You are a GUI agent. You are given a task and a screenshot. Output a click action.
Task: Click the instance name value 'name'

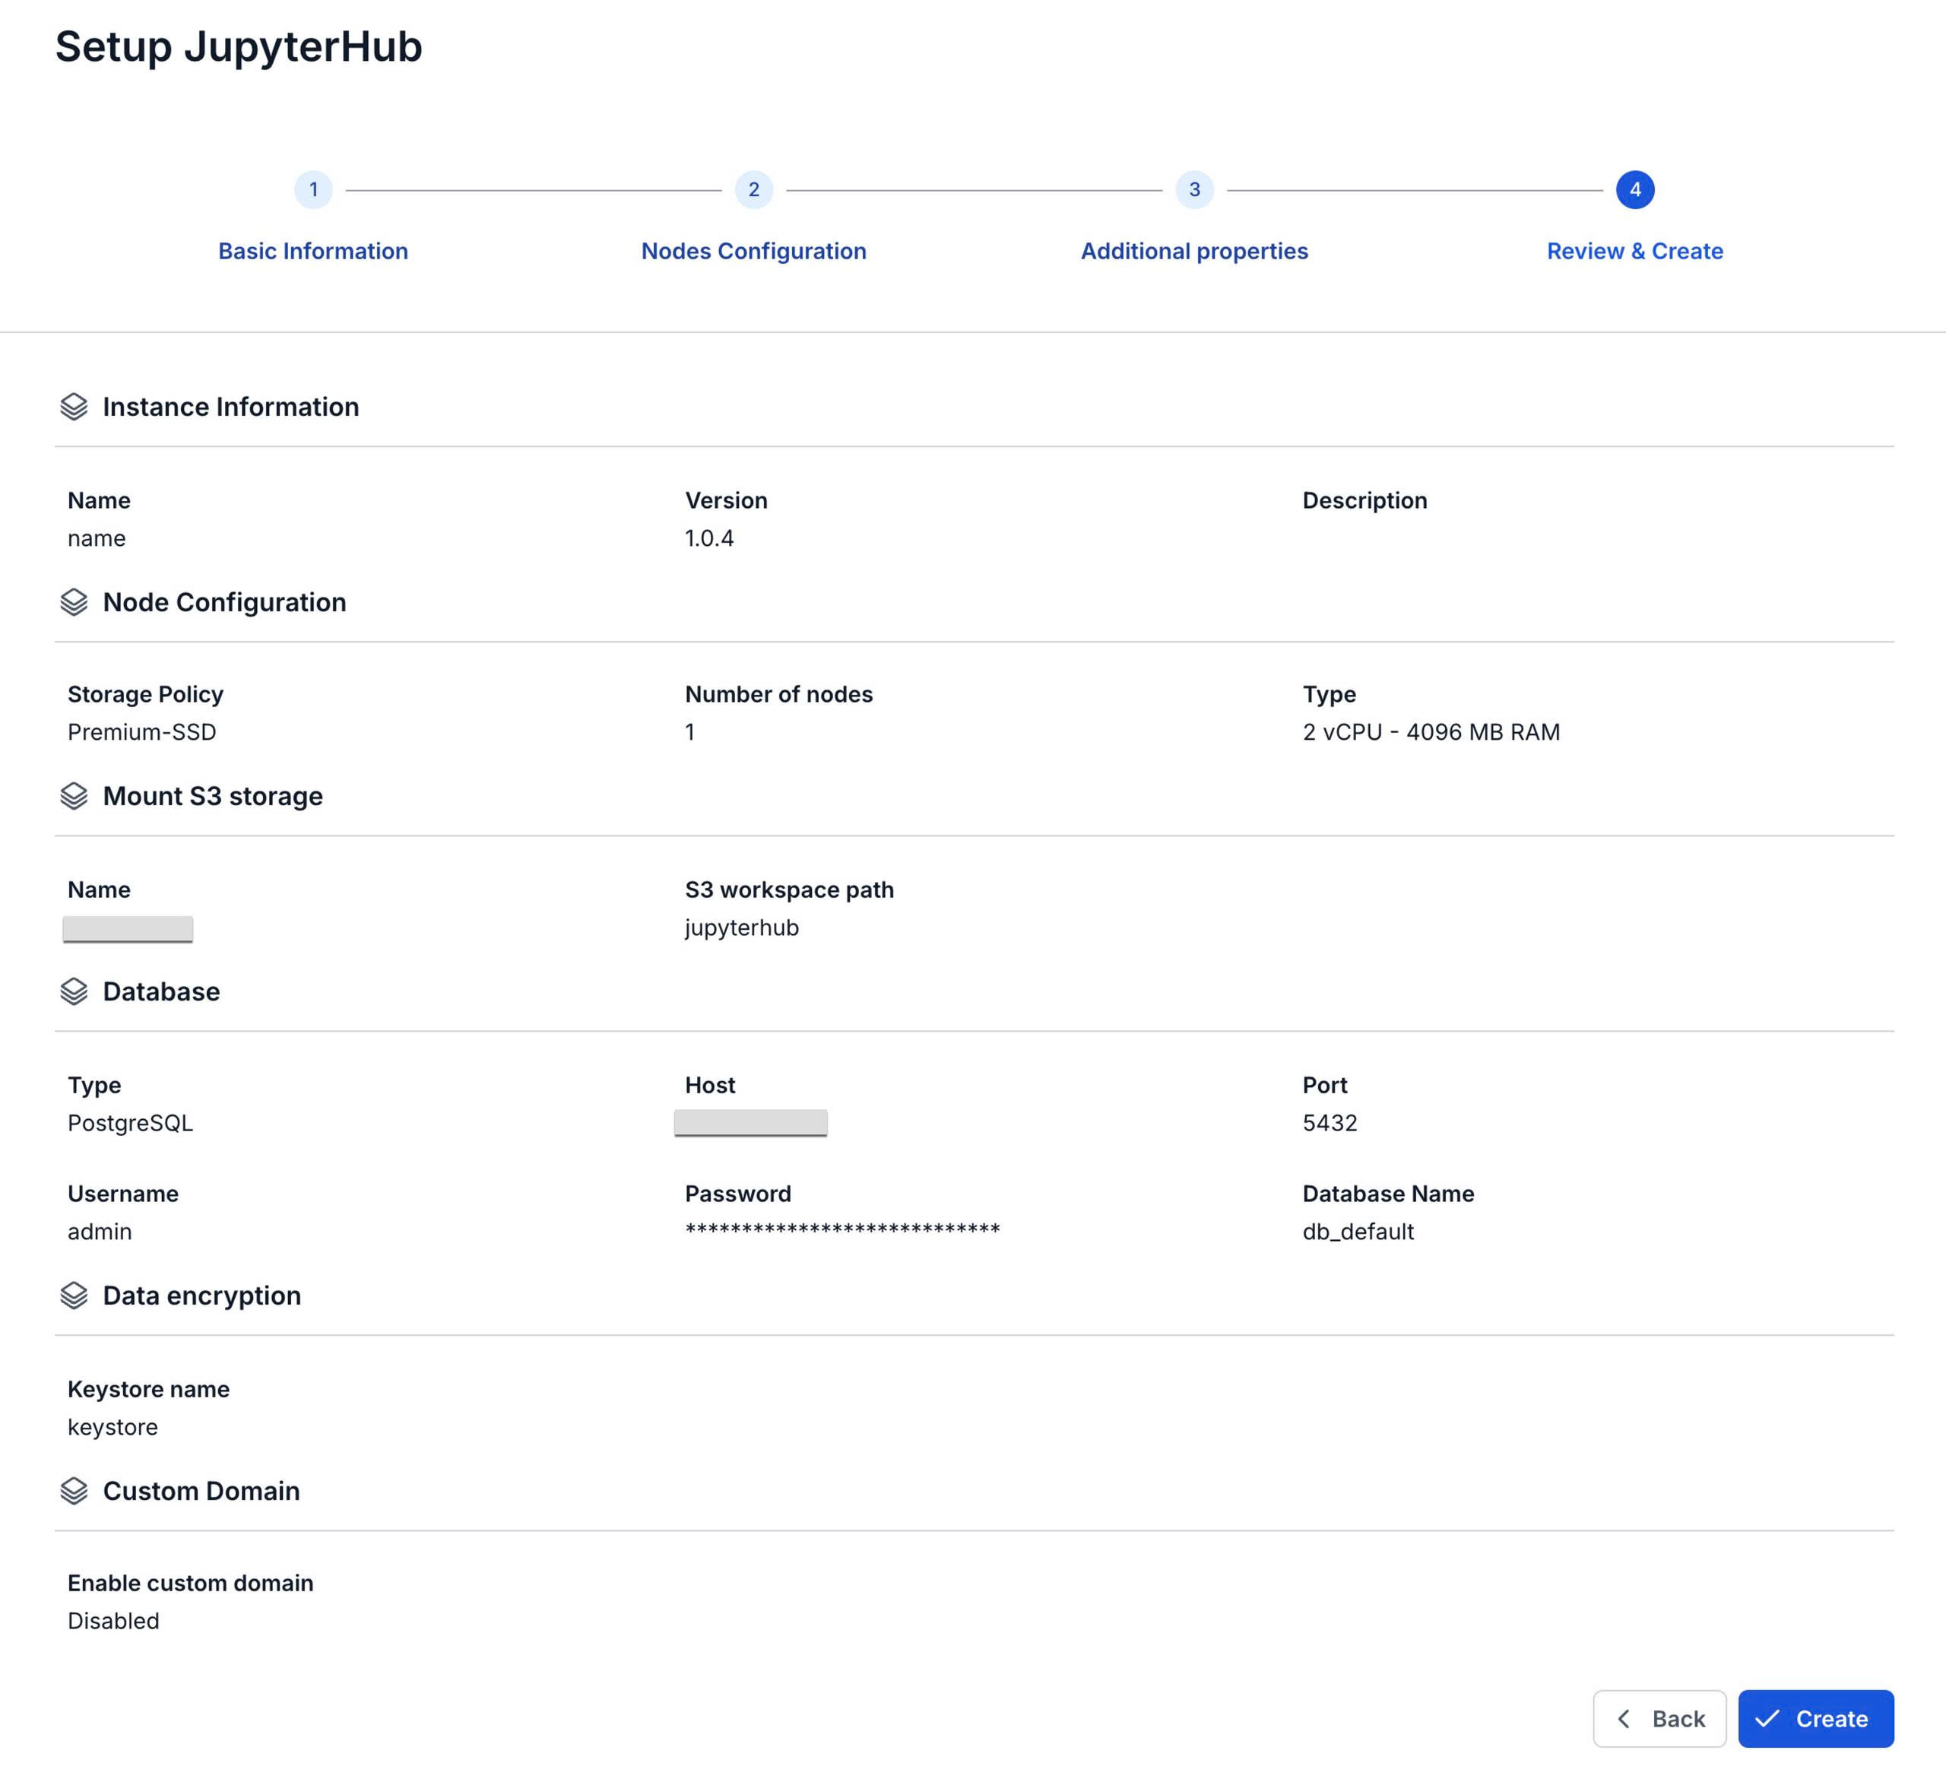[97, 538]
